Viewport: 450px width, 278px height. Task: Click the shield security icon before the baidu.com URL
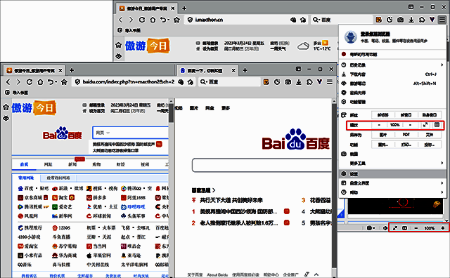(77, 82)
